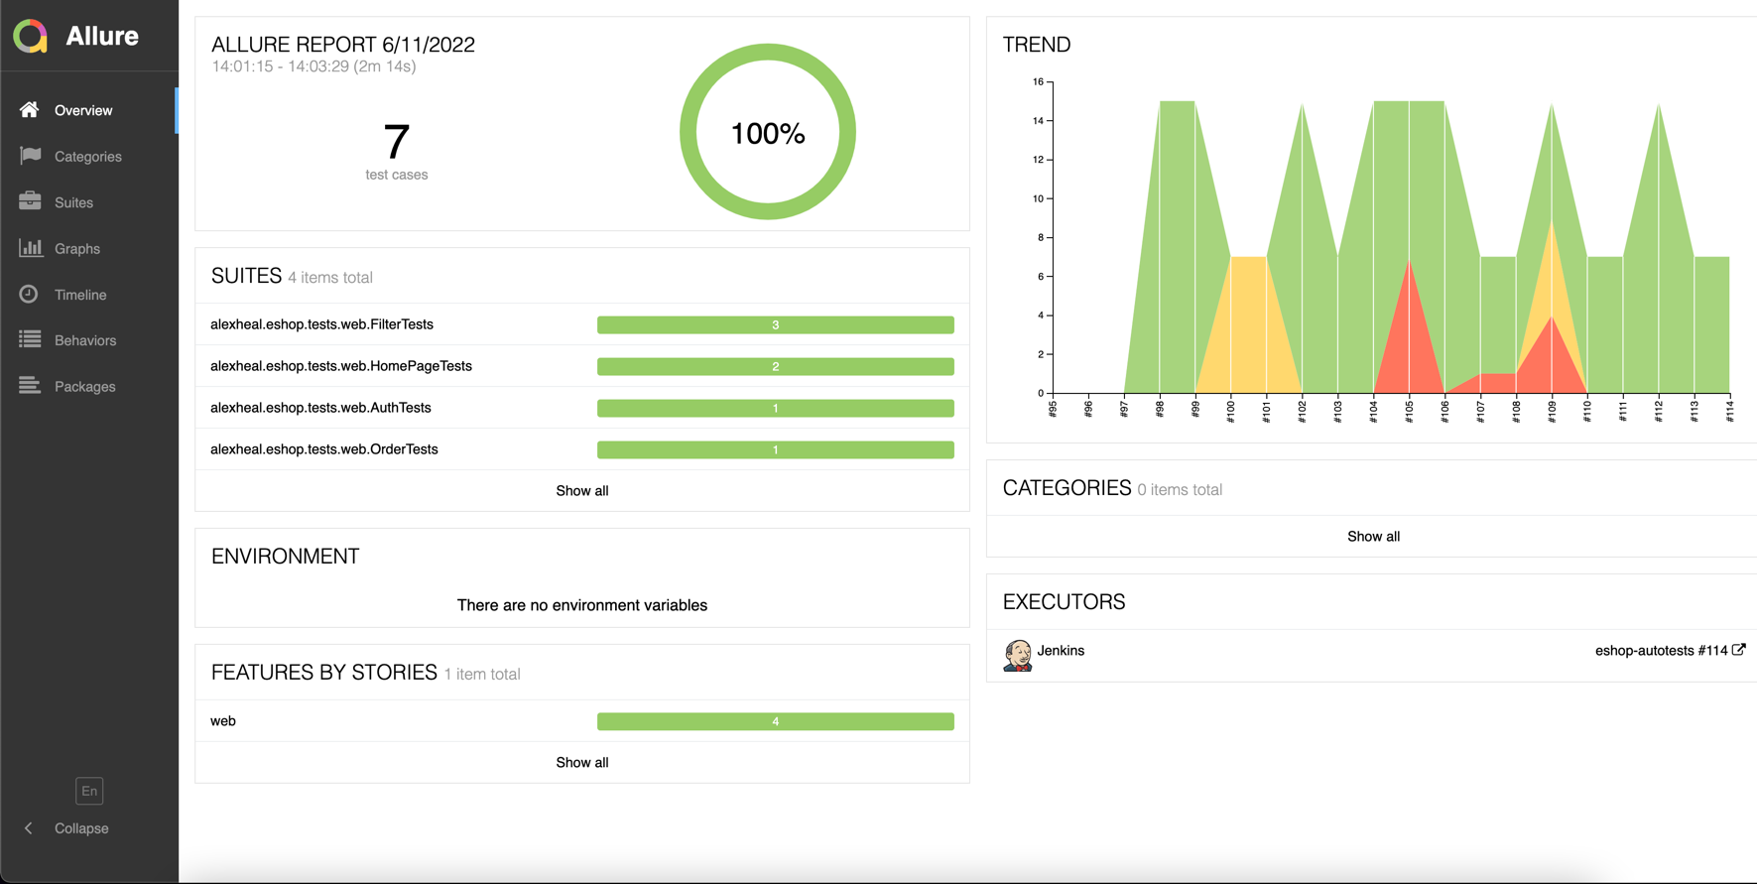Open the CATEGORIES widget title
The image size is (1757, 884).
1067,488
